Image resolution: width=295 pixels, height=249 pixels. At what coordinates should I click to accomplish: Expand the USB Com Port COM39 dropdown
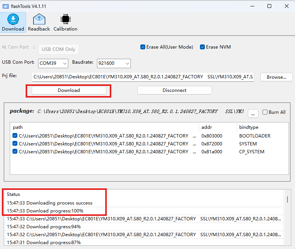pos(53,63)
